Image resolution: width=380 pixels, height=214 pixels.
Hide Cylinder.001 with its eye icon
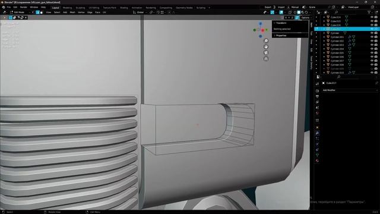point(372,37)
